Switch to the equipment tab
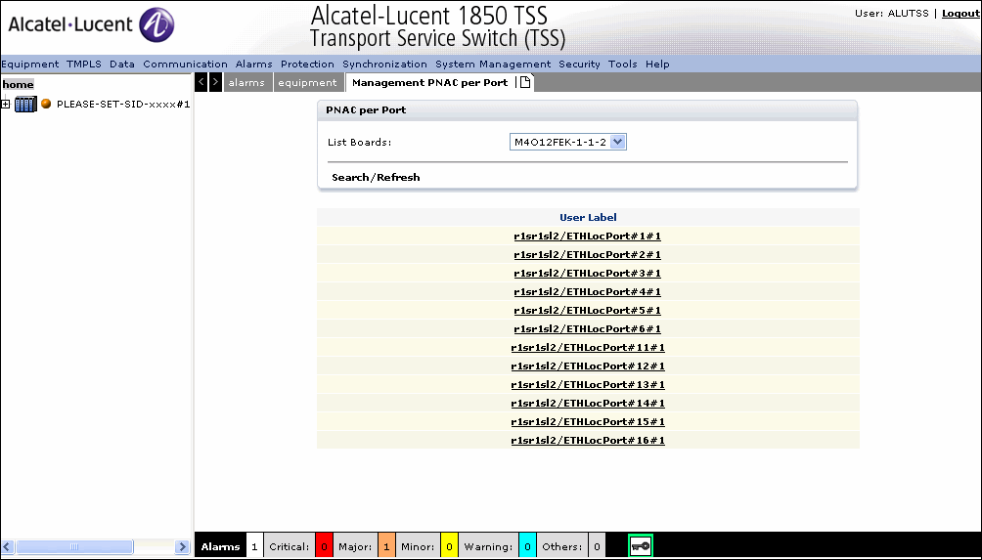 pyautogui.click(x=307, y=83)
